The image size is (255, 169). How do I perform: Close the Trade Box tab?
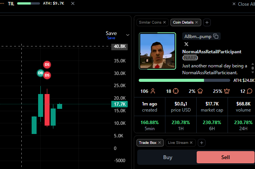tap(159, 142)
